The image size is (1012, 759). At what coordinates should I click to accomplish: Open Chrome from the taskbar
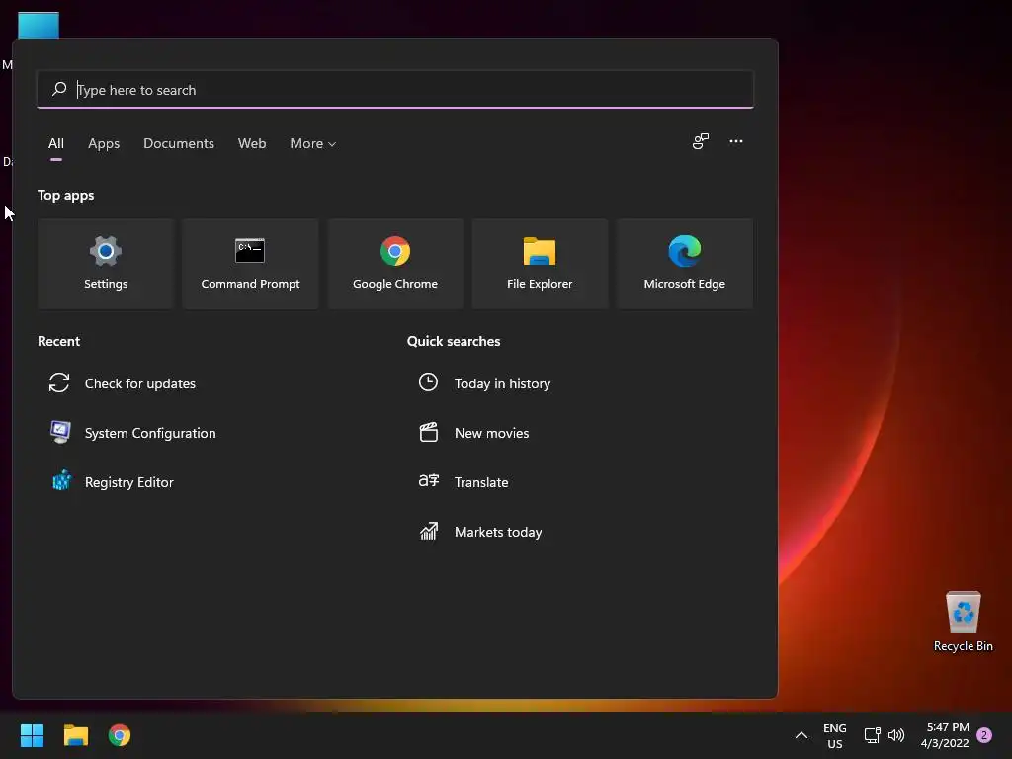tap(120, 735)
